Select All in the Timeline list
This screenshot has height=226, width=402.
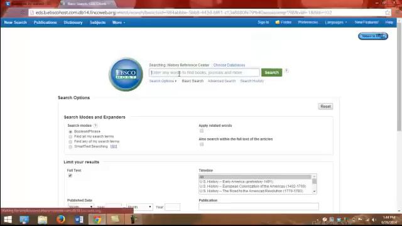255,177
